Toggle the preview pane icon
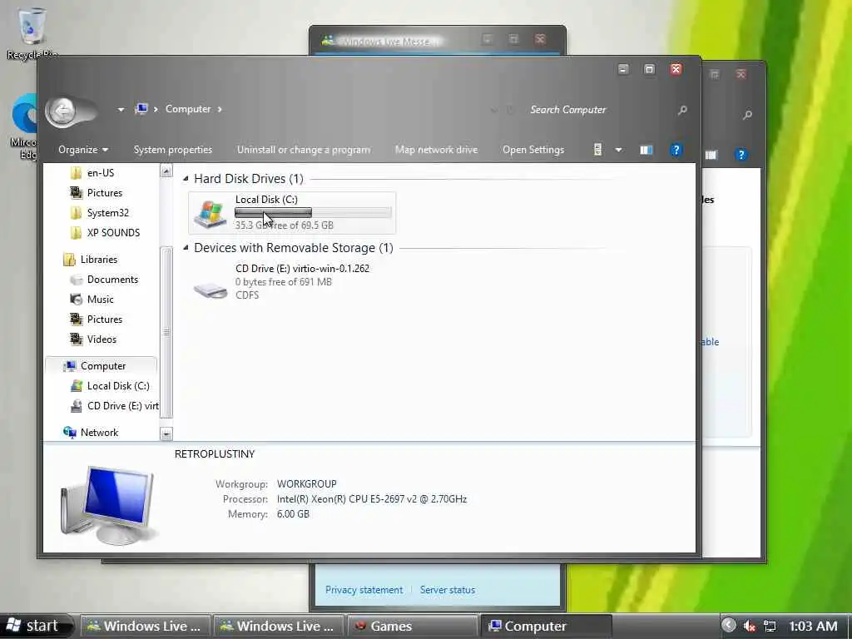The width and height of the screenshot is (852, 639). pos(646,150)
